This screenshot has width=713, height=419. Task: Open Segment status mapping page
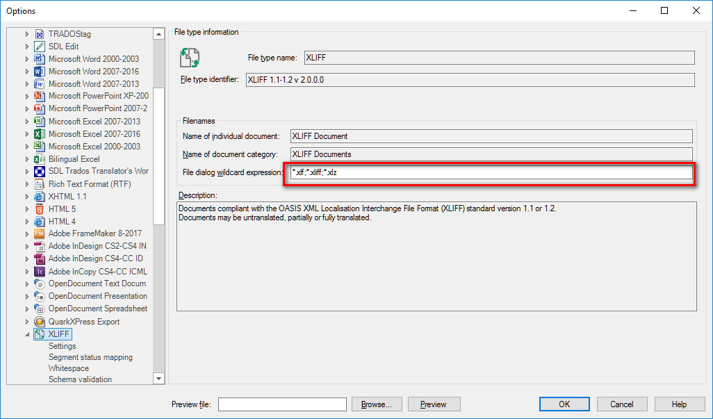tap(90, 357)
